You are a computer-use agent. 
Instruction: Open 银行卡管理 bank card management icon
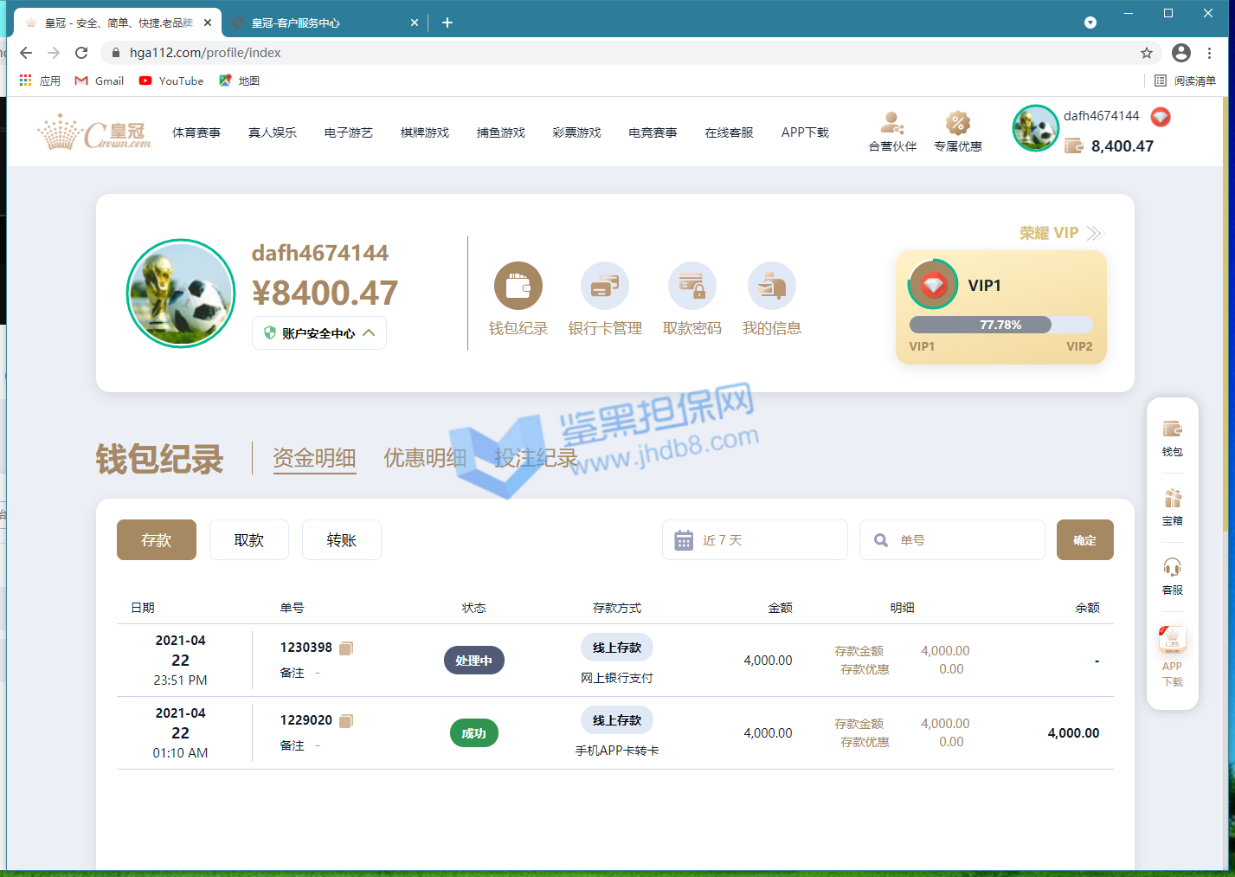coord(604,287)
